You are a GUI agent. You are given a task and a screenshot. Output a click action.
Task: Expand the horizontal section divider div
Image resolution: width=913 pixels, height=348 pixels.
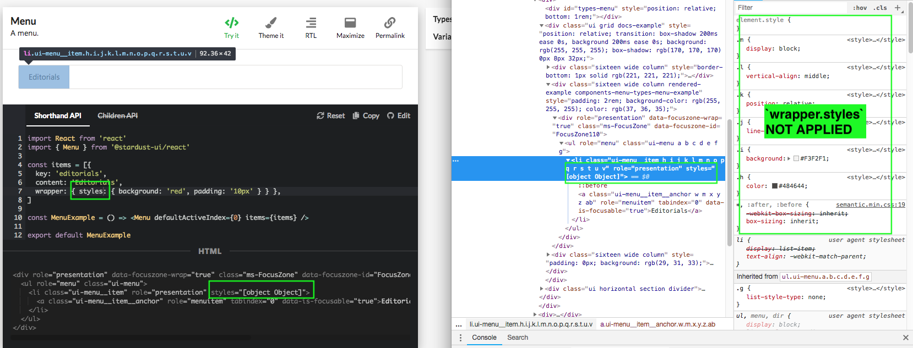pyautogui.click(x=541, y=289)
